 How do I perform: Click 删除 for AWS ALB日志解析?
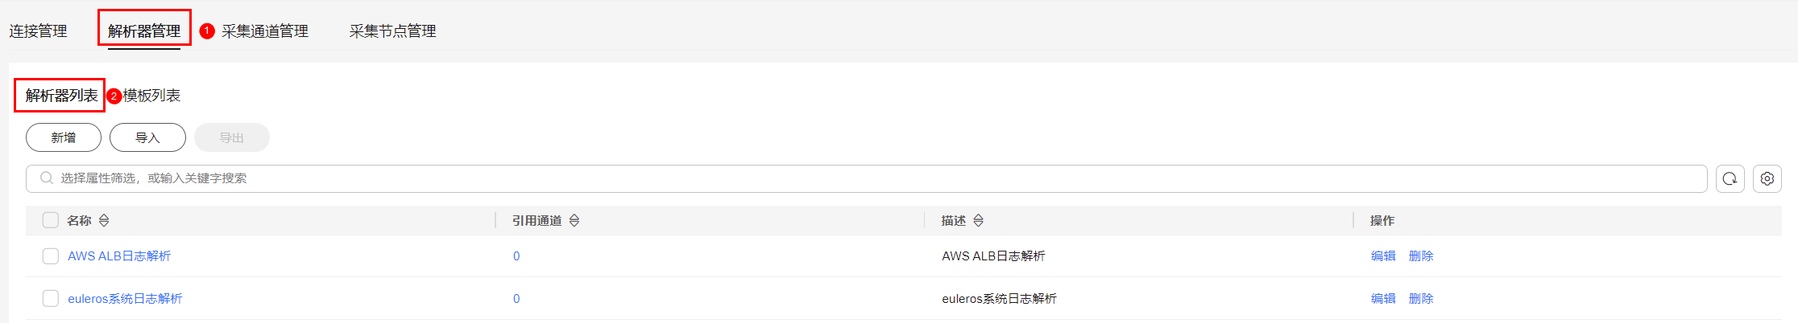pos(1421,256)
